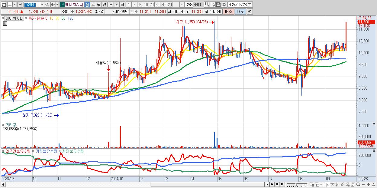Click the 외국인보유수량 legend label
Viewport: 377px width, 188px height.
[x=18, y=151]
